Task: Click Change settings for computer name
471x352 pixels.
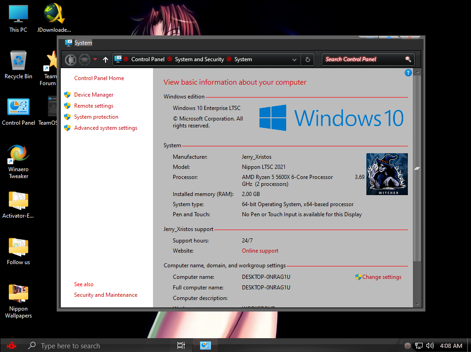Action: point(381,277)
